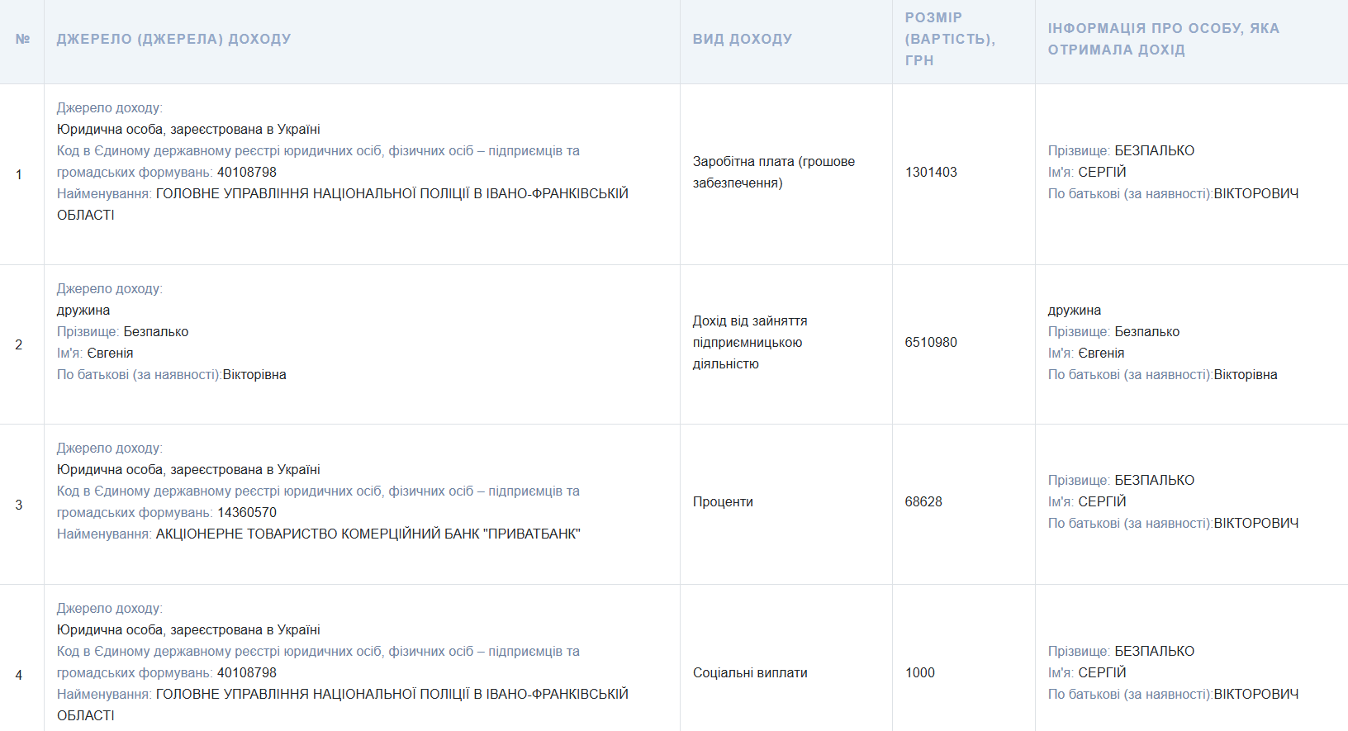Click registry code 40108798 in the first row
The width and height of the screenshot is (1348, 731).
pos(246,172)
